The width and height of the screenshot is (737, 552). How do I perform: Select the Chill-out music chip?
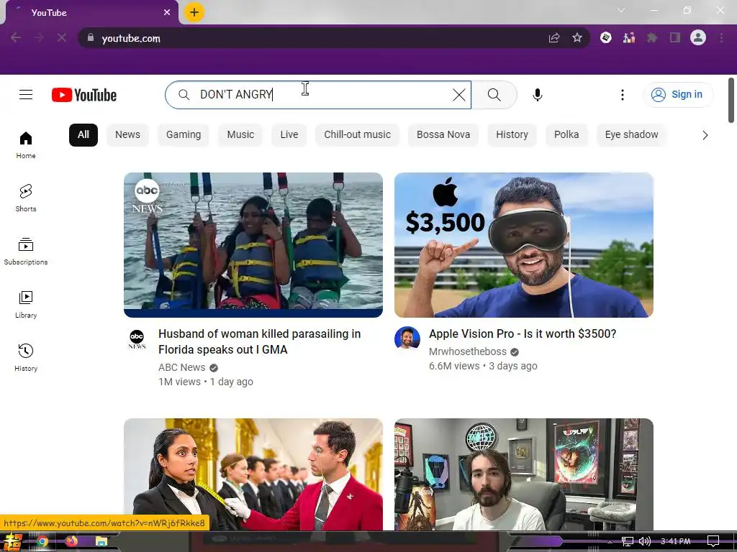[x=357, y=134]
